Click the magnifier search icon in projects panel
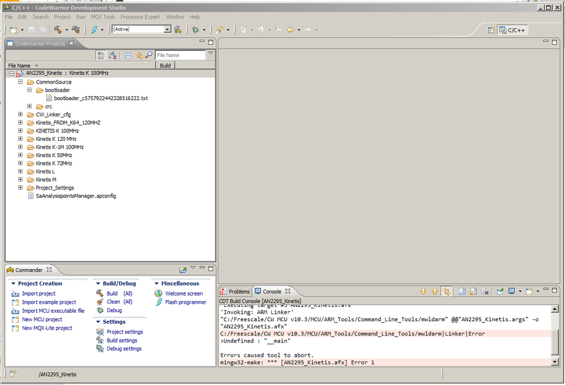The width and height of the screenshot is (565, 385). (148, 55)
